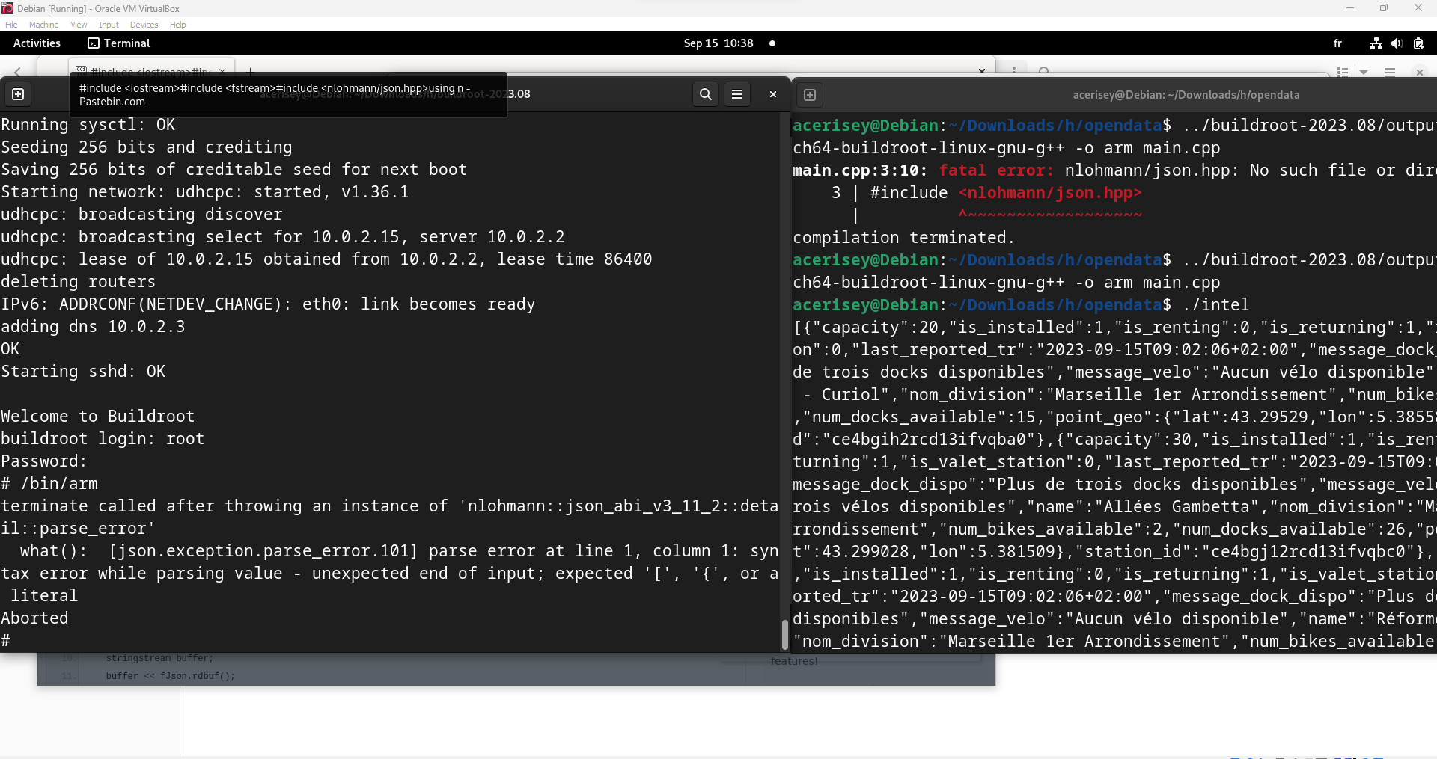The height and width of the screenshot is (759, 1437).
Task: Open the view options dropdown arrow
Action: [x=1364, y=72]
